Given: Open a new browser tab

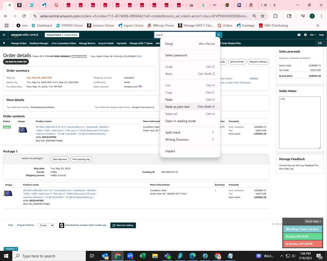Looking at the screenshot, I should pos(275,5).
